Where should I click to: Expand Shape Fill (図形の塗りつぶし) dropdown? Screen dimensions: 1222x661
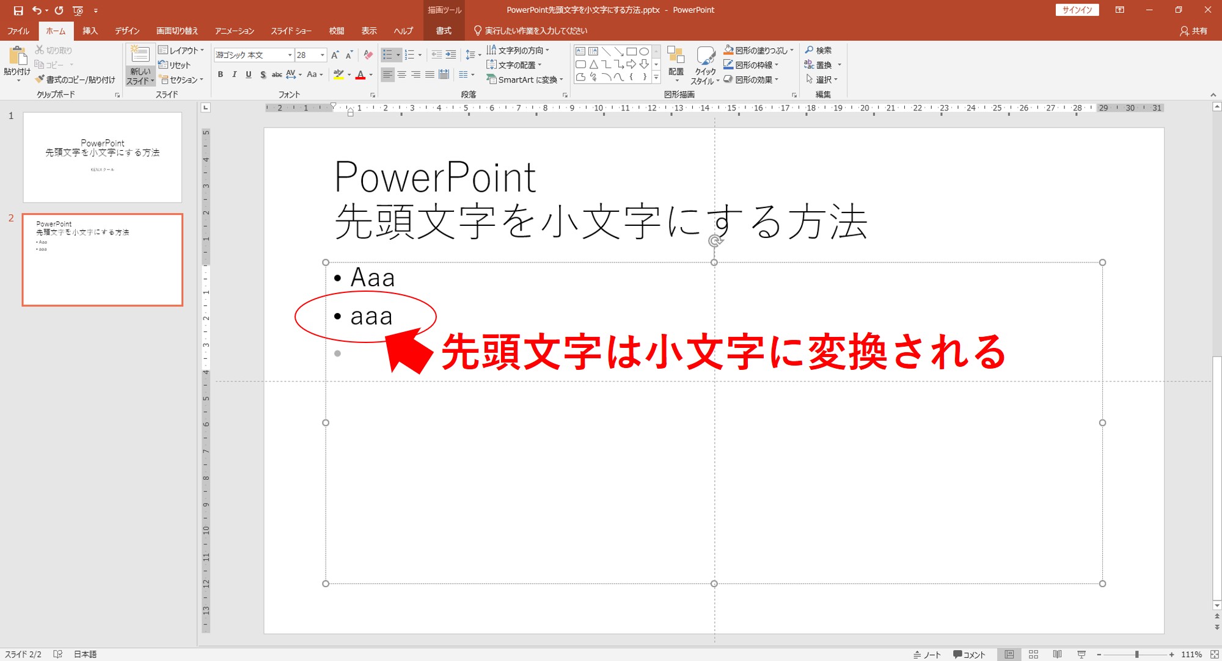pyautogui.click(x=792, y=50)
